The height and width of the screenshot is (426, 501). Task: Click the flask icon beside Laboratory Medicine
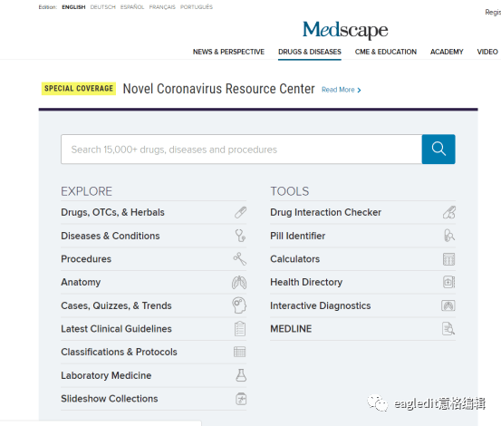point(241,375)
